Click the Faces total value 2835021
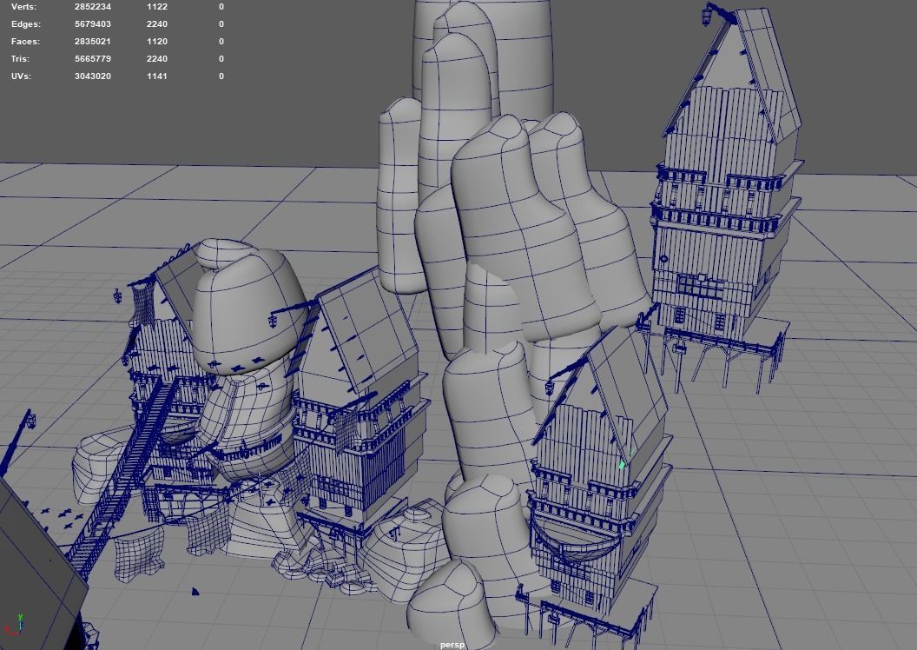917x650 pixels. tap(92, 42)
